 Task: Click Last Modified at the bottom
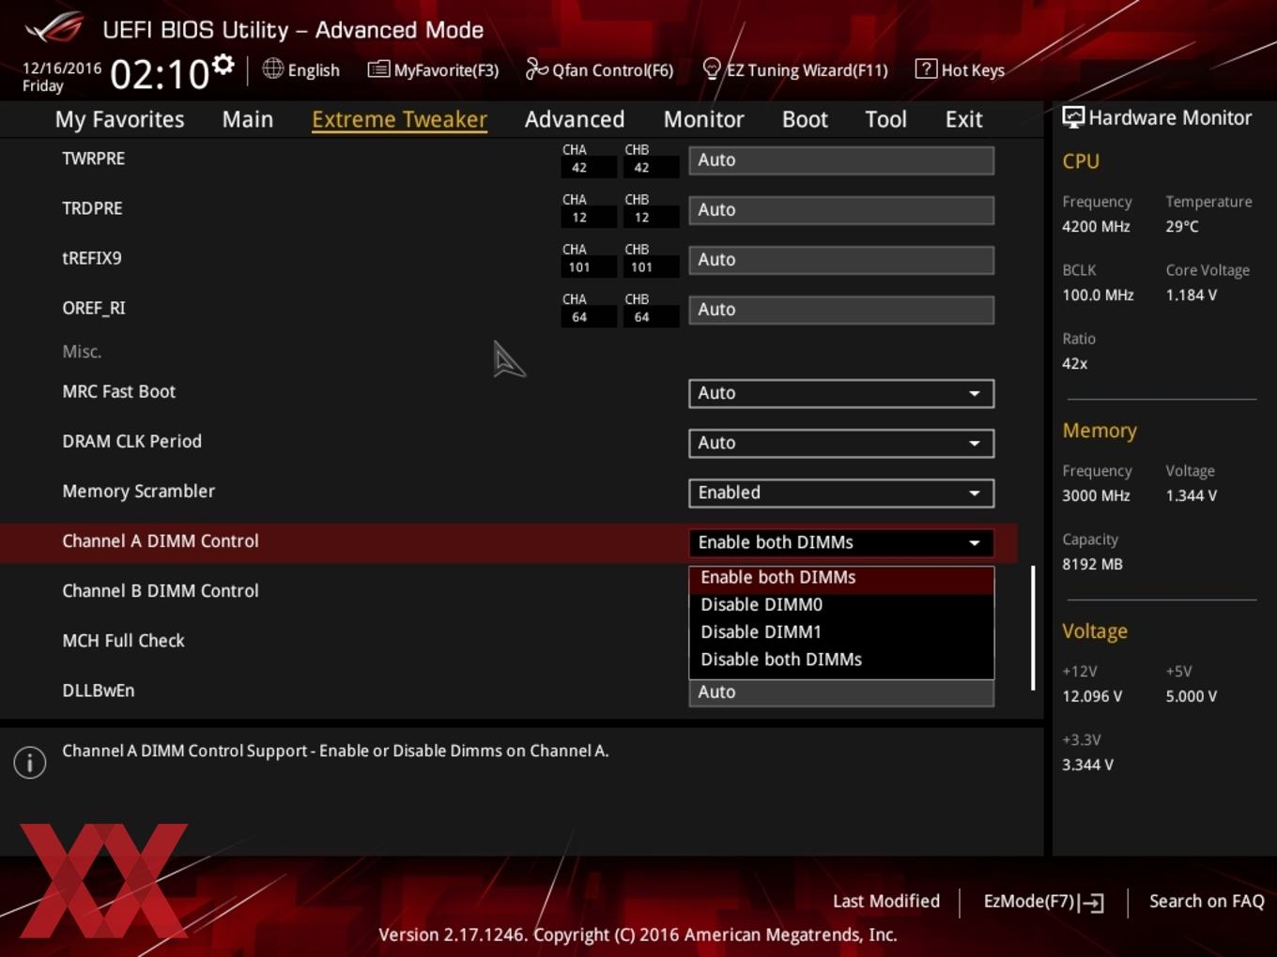tap(885, 901)
